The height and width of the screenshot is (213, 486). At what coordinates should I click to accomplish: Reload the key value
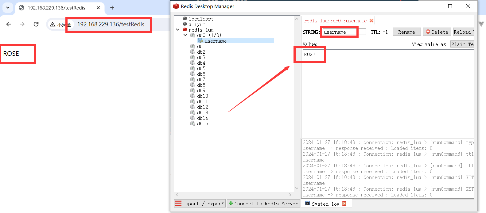(464, 32)
